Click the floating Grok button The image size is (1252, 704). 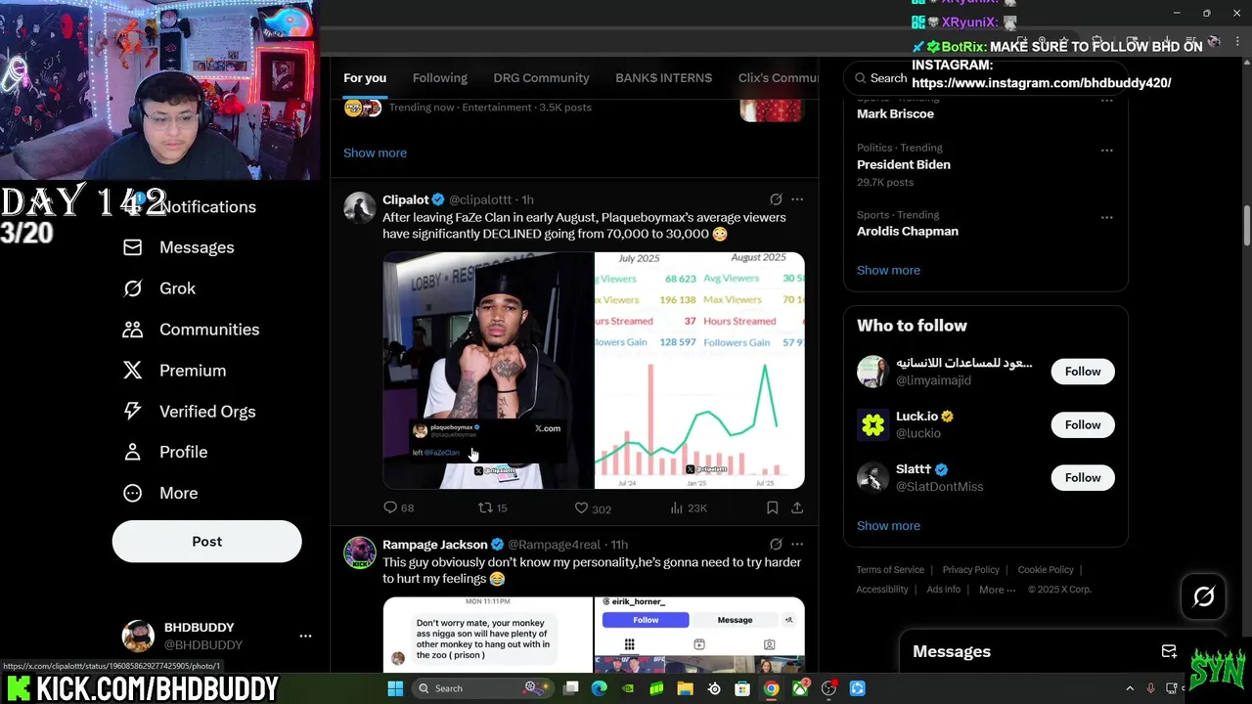tap(1204, 596)
